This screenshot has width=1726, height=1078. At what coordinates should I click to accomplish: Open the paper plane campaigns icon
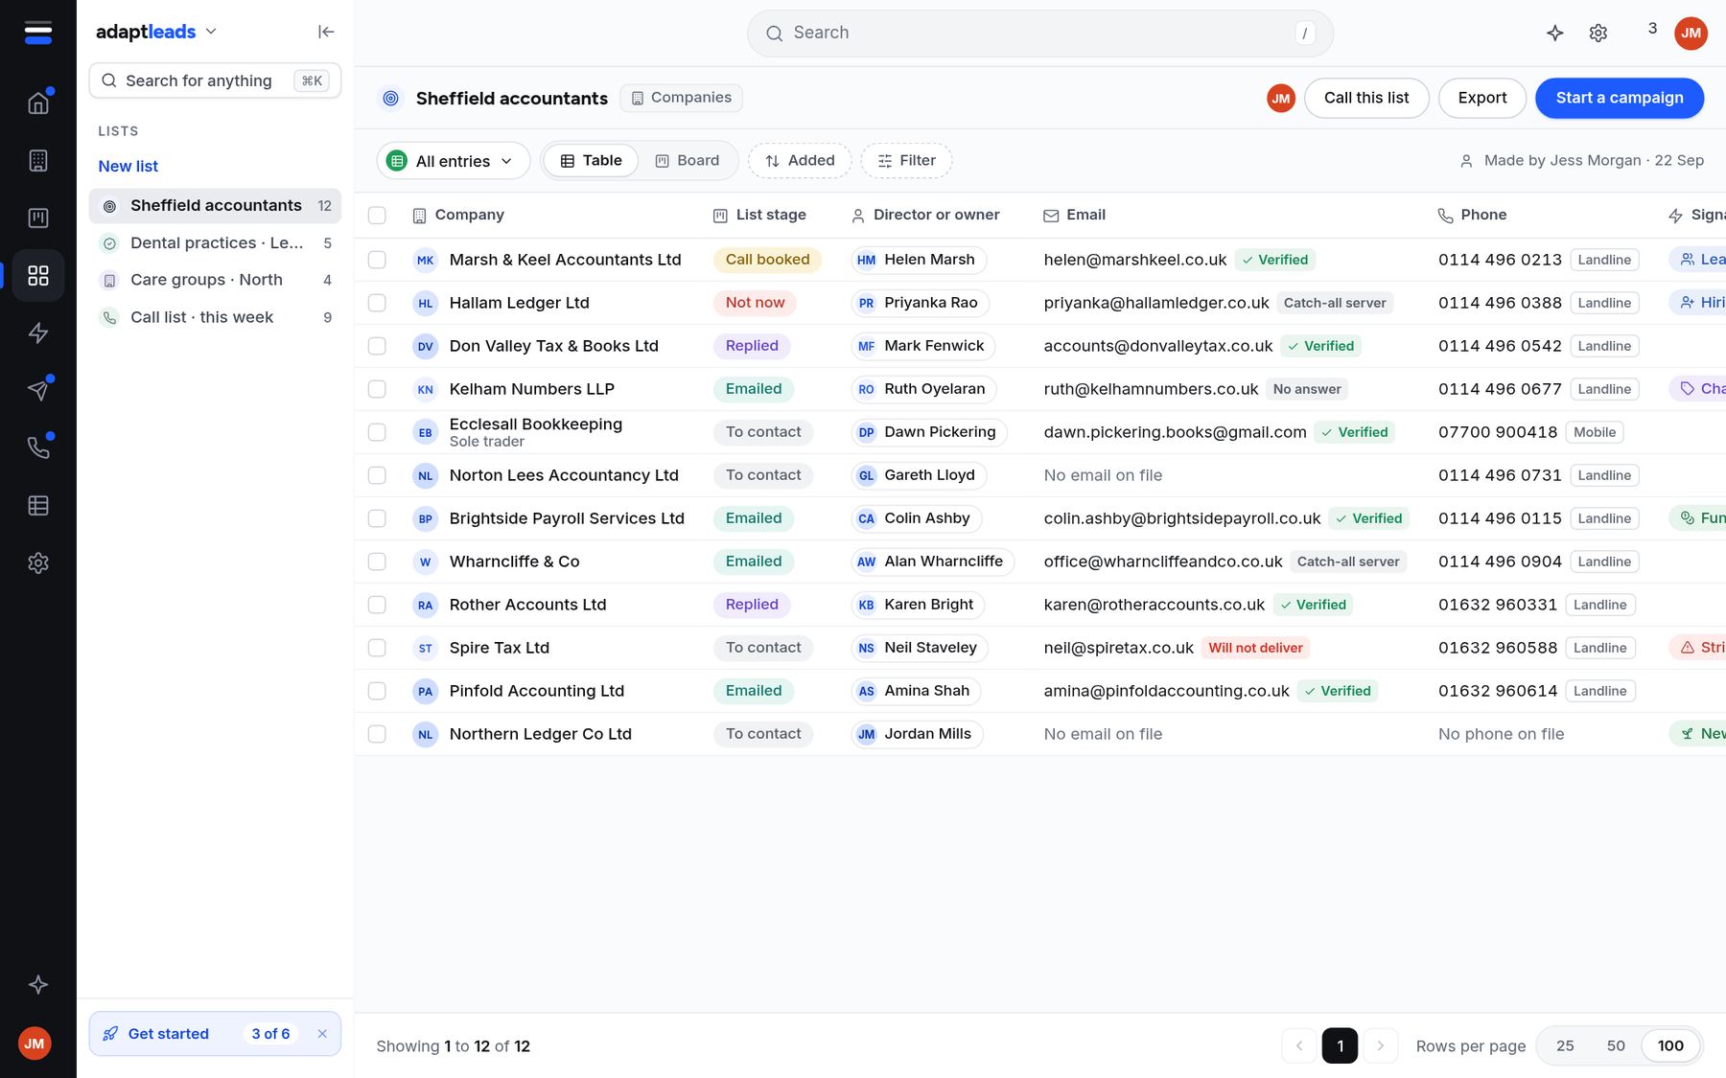coord(38,390)
